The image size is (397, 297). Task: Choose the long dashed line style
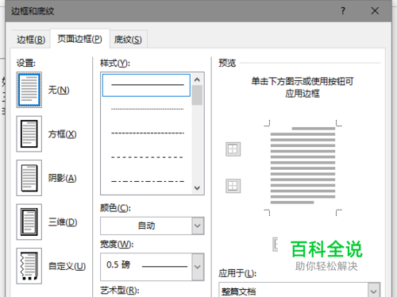click(x=147, y=157)
